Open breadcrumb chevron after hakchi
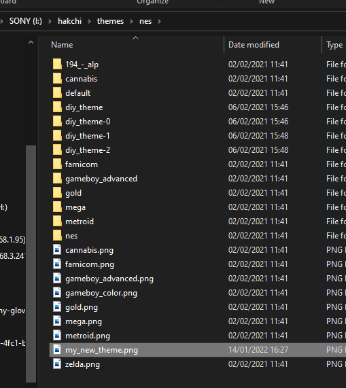This screenshot has height=388, width=346. tap(89, 21)
